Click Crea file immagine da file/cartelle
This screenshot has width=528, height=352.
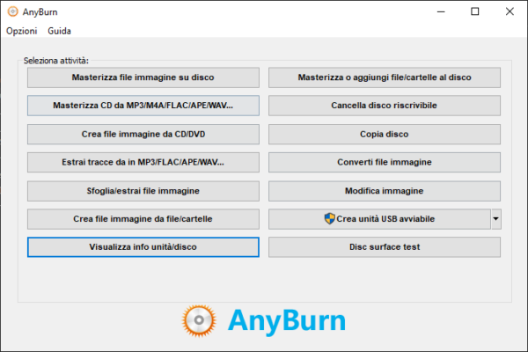143,219
